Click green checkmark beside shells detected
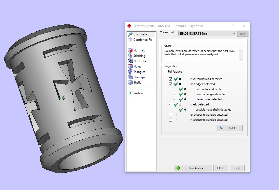 (176, 104)
